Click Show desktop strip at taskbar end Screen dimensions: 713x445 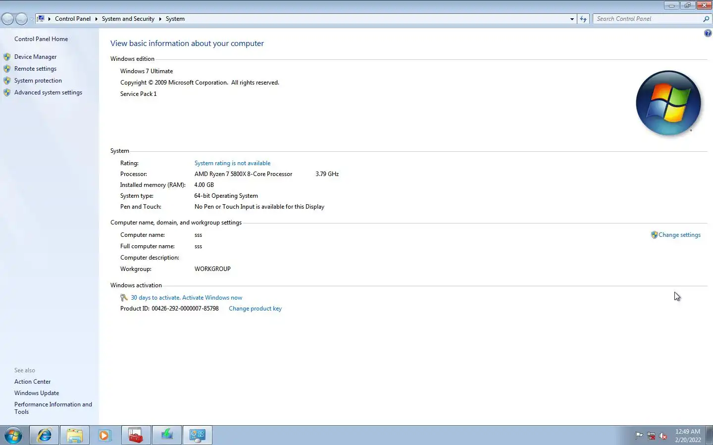pyautogui.click(x=709, y=435)
